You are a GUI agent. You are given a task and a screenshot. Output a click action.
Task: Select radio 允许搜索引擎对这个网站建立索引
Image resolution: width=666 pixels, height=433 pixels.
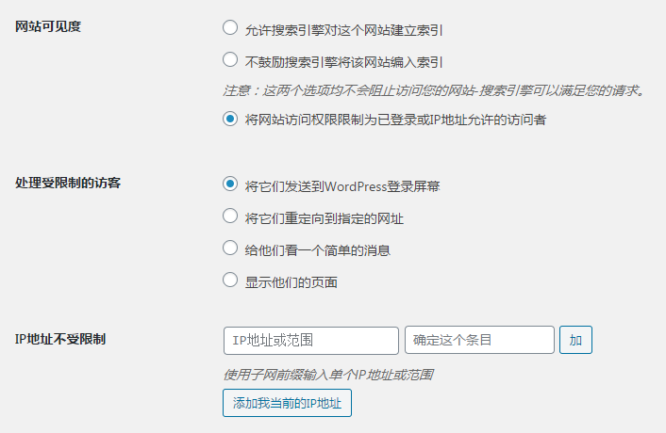coord(230,28)
